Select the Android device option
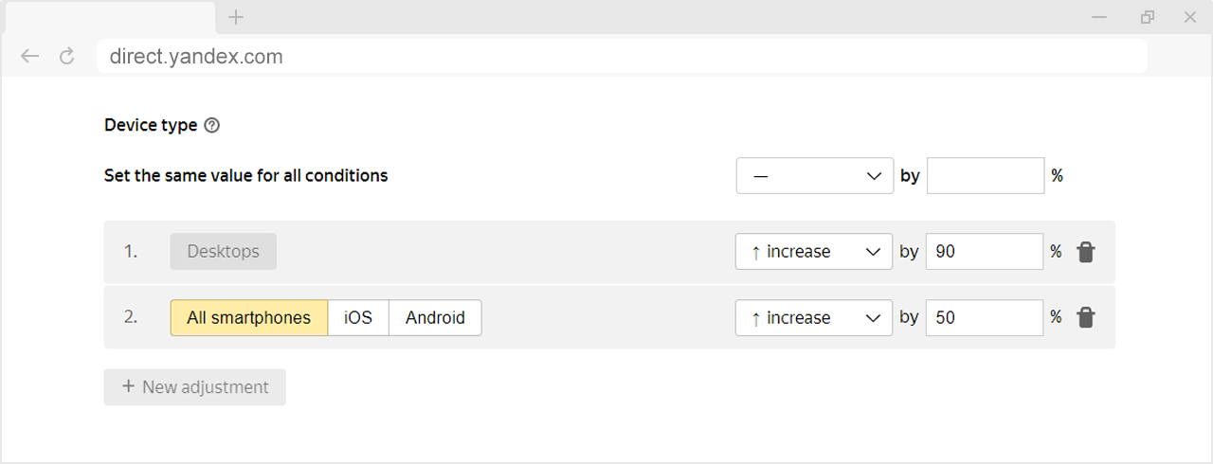 coord(435,318)
